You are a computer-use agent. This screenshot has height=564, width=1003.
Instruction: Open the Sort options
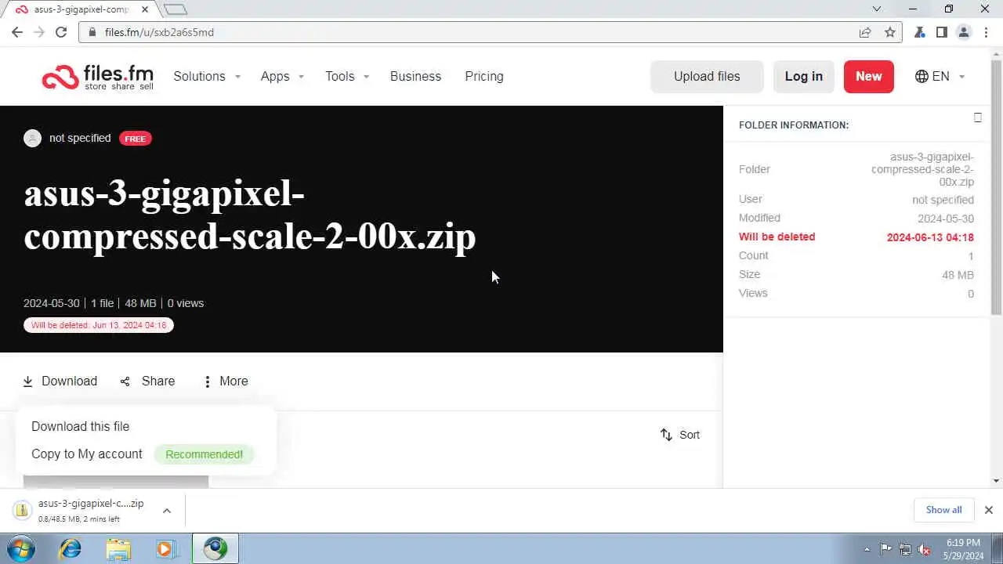tap(679, 435)
